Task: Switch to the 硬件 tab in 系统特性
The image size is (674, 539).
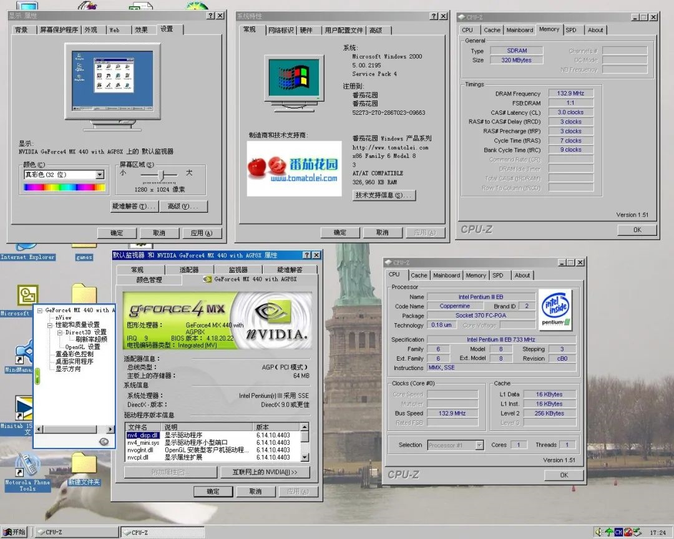Action: click(x=306, y=30)
